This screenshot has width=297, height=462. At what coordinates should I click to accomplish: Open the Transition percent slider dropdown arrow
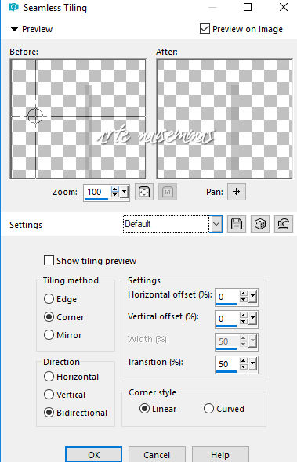pos(252,364)
